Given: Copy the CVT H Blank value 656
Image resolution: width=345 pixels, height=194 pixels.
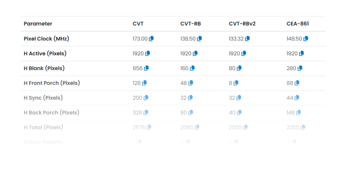Looking at the screenshot, I should pyautogui.click(x=146, y=68).
